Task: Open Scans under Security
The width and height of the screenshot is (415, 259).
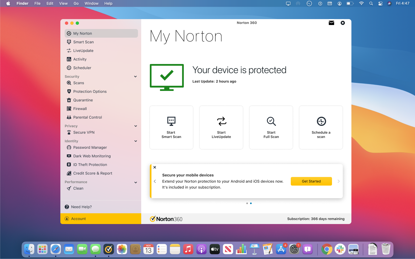Action: point(101,83)
